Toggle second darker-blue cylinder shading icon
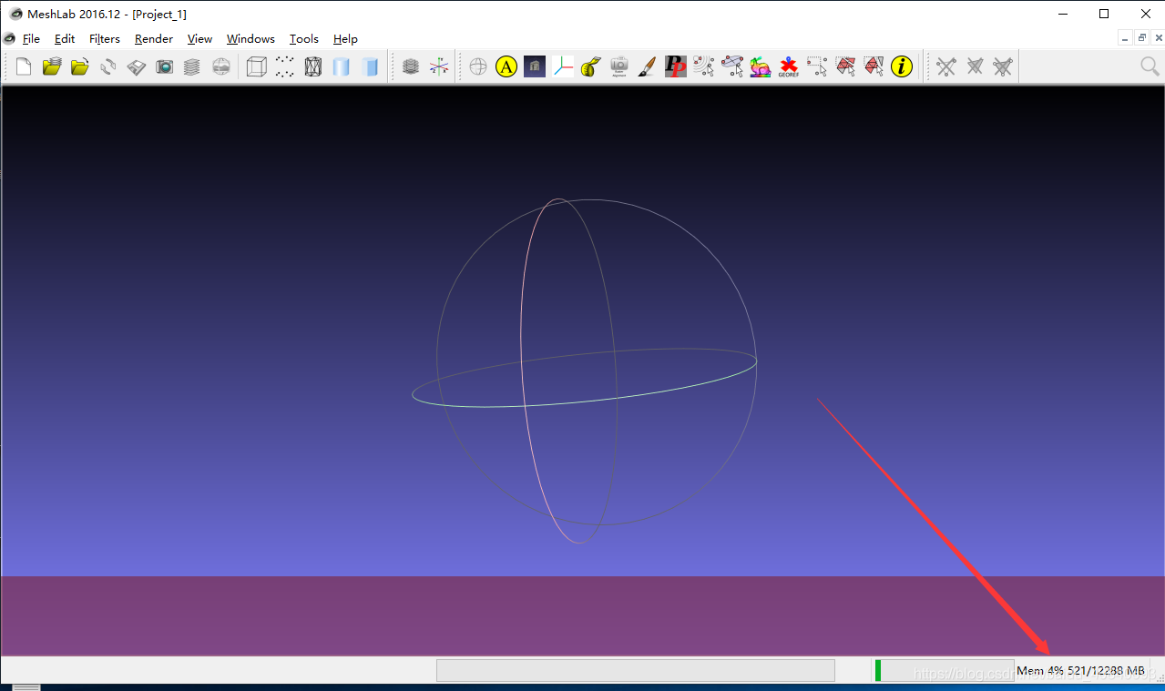 (370, 66)
